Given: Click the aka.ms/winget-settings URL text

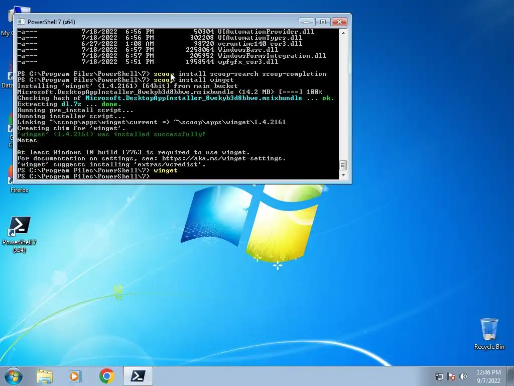Looking at the screenshot, I should pos(223,158).
